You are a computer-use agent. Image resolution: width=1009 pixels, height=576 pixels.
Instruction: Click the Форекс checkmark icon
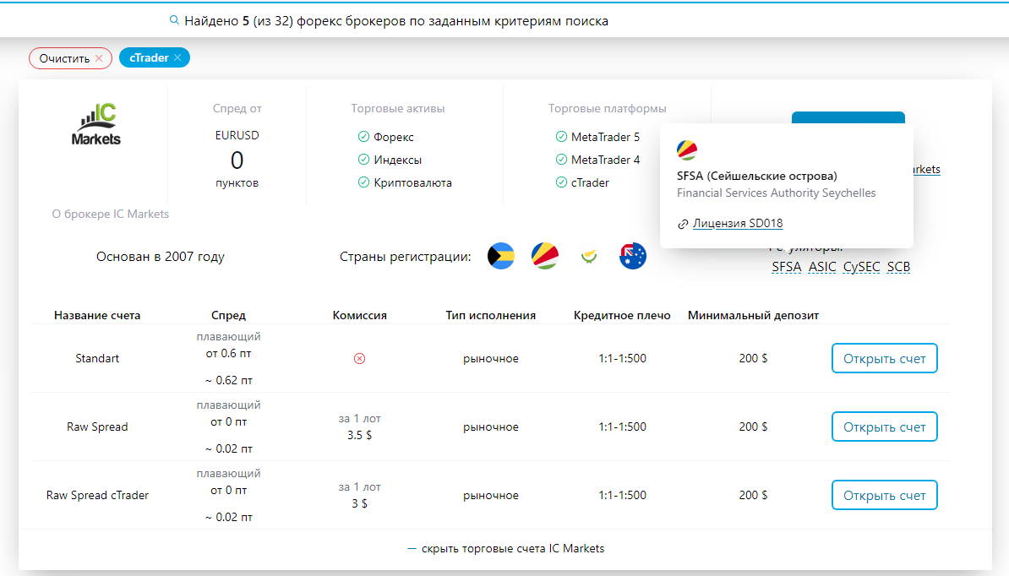point(363,136)
